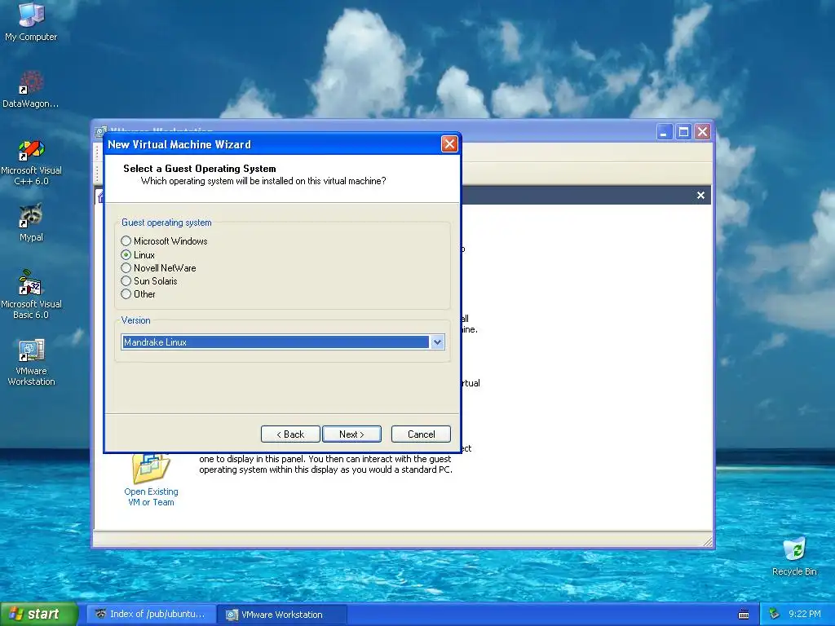
Task: Open the Windows Start menu
Action: coord(39,615)
